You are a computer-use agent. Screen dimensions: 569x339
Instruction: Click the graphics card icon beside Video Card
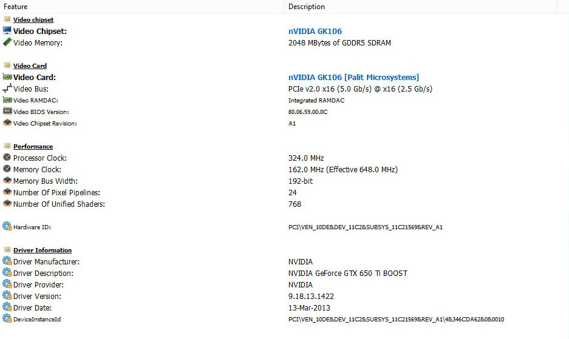coord(7,77)
